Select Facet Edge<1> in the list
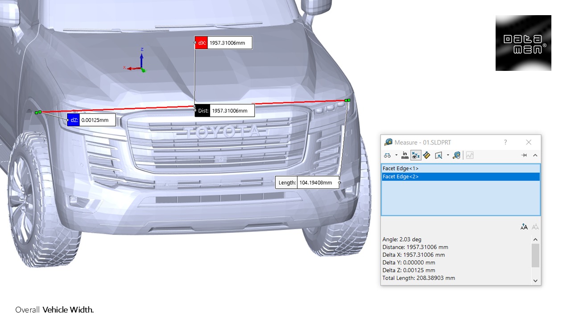 (x=461, y=169)
